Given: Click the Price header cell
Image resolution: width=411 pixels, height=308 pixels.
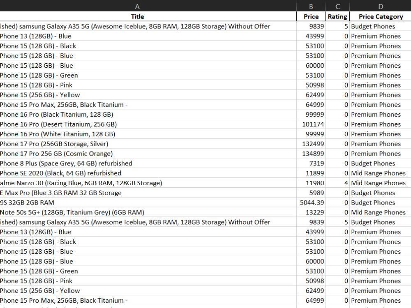Looking at the screenshot, I should click(311, 16).
